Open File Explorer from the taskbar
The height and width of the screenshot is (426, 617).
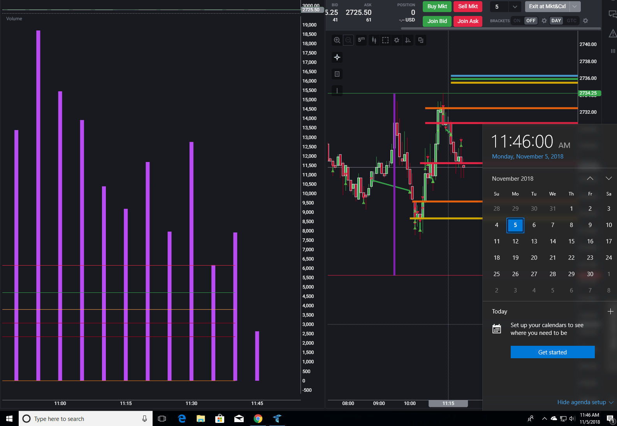(x=201, y=419)
